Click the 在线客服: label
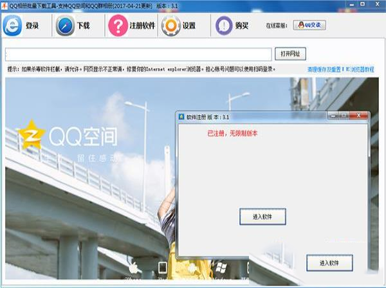This screenshot has height=288, width=386. [x=277, y=26]
